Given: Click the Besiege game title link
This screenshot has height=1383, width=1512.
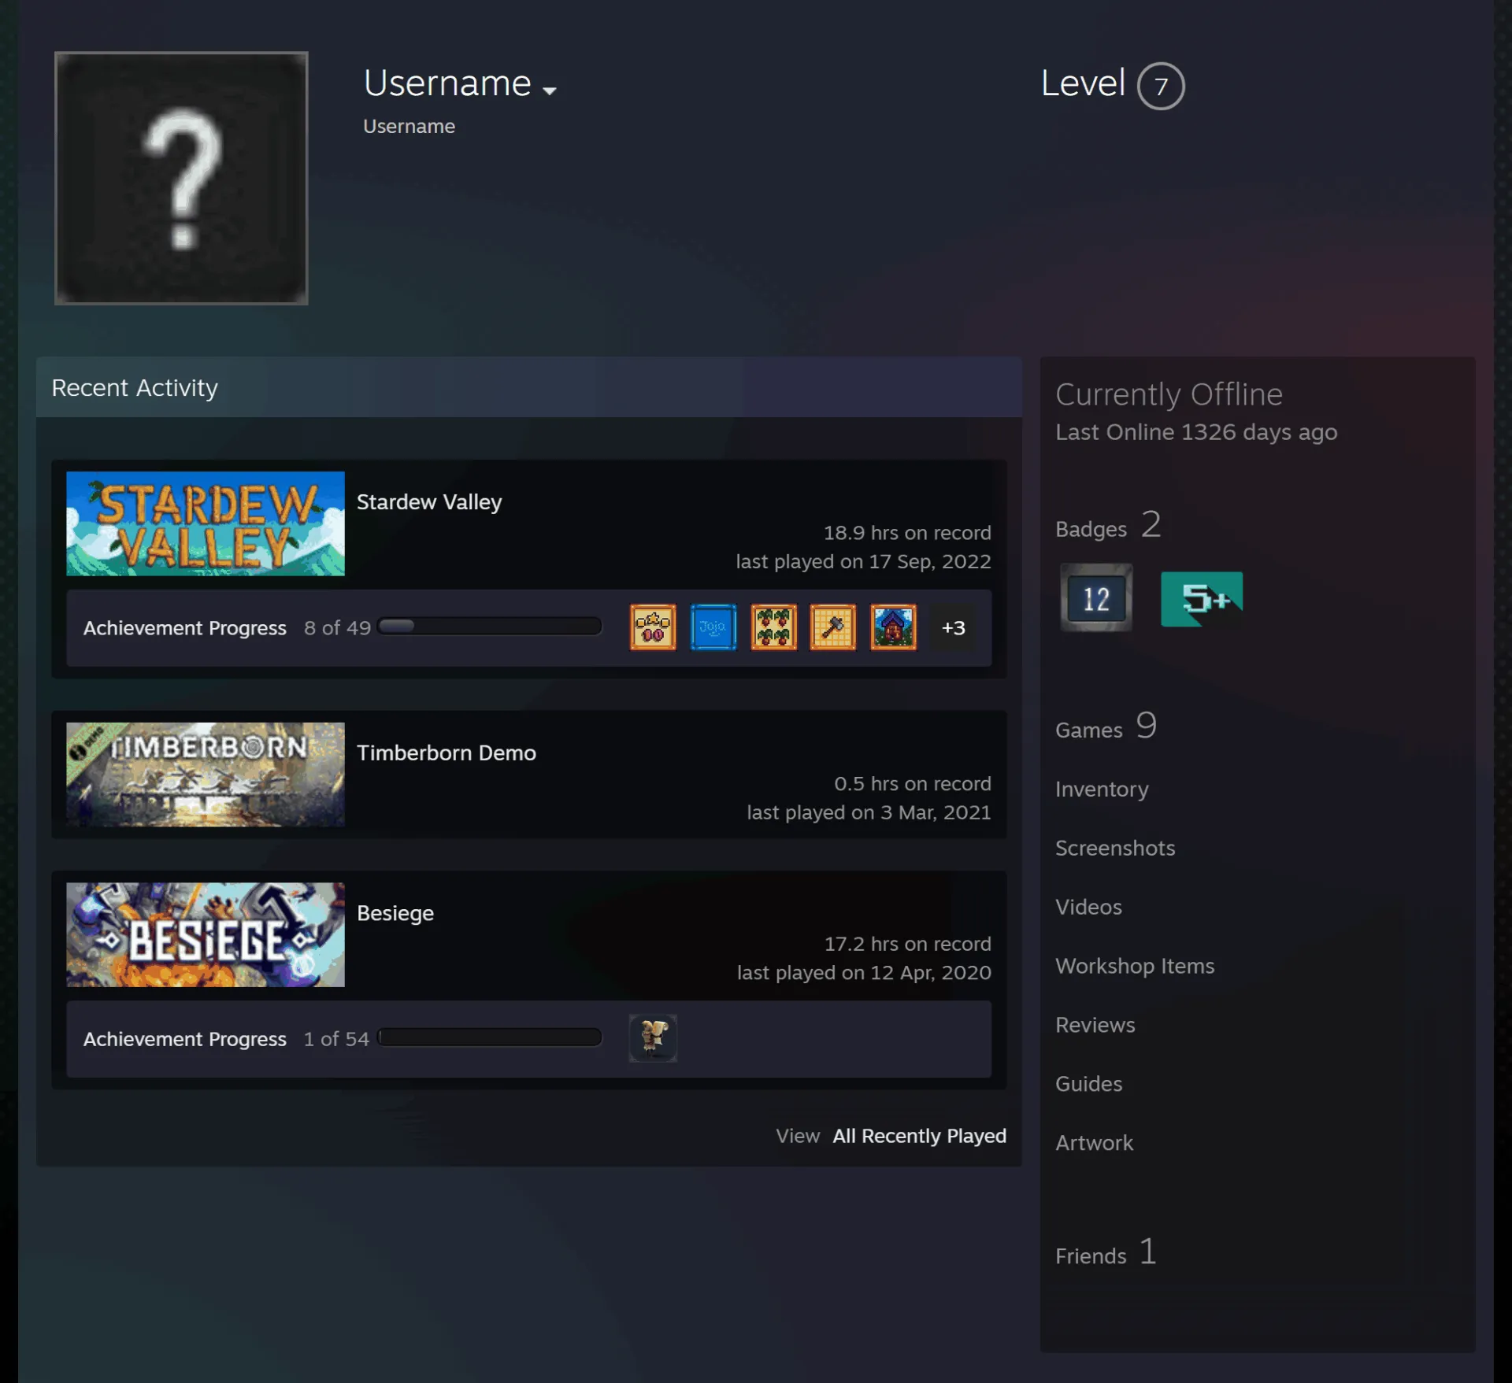Looking at the screenshot, I should [x=395, y=913].
